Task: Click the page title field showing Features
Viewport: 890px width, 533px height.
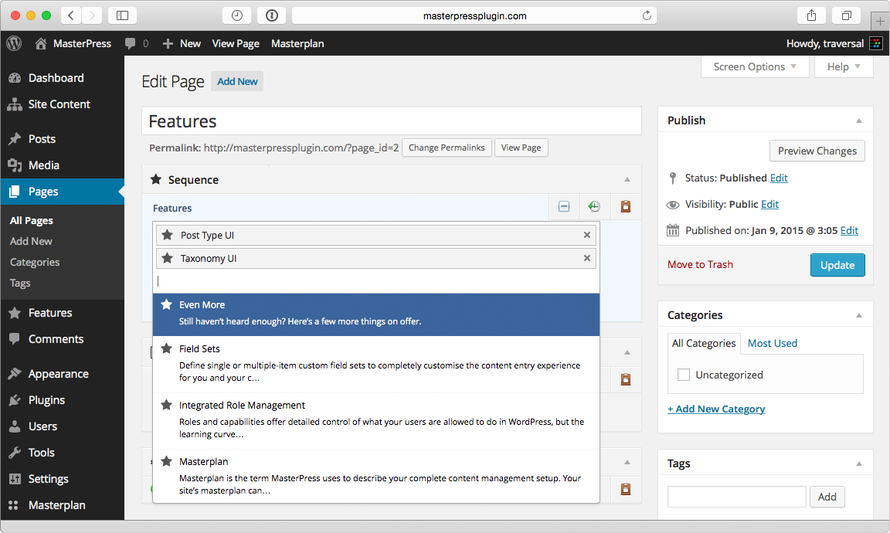Action: point(392,121)
